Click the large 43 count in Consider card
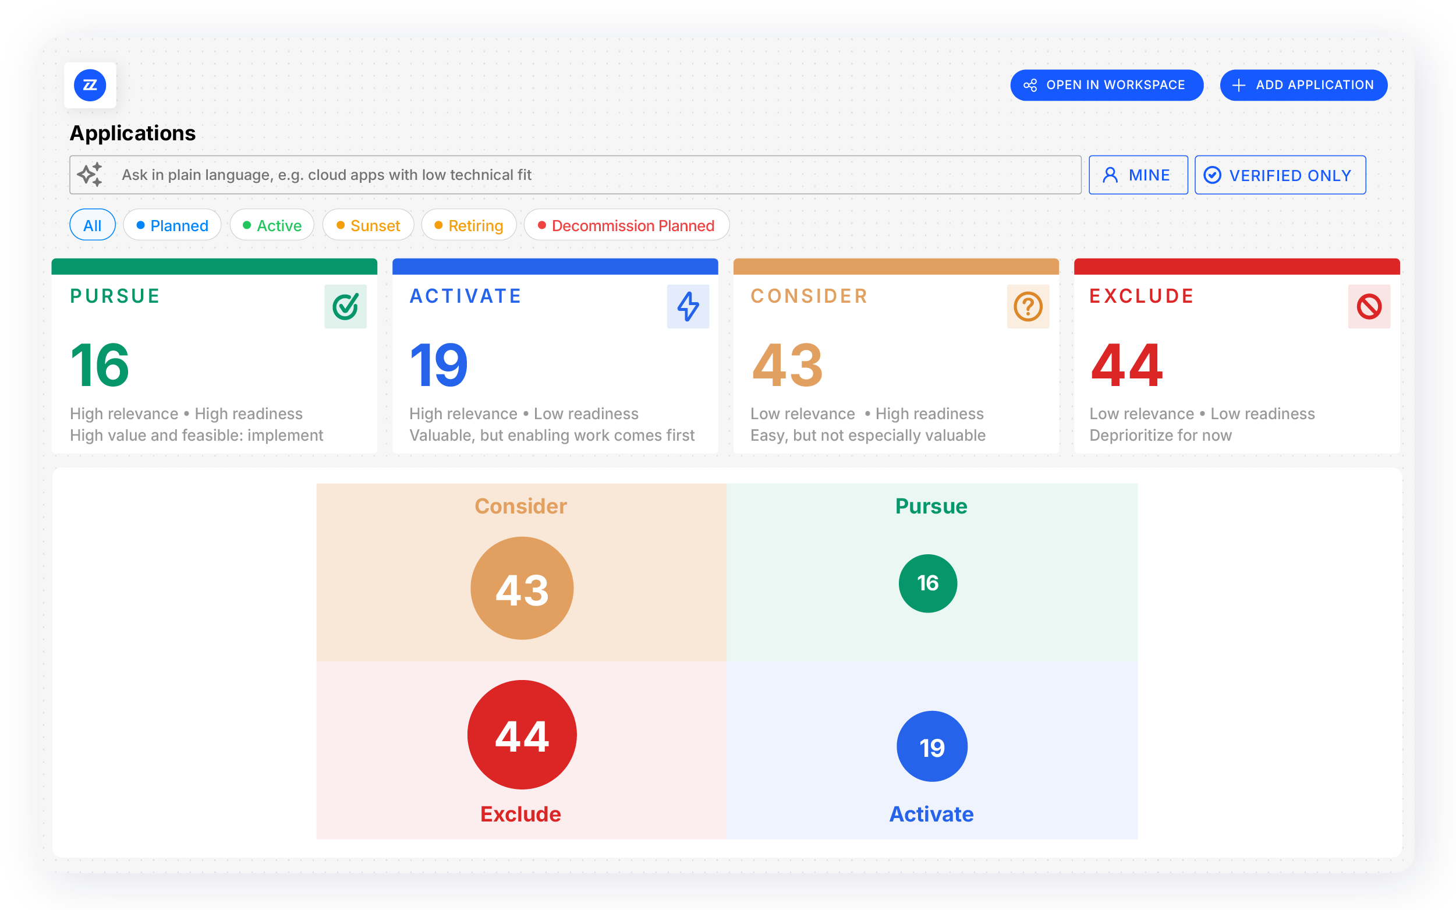 tap(787, 365)
